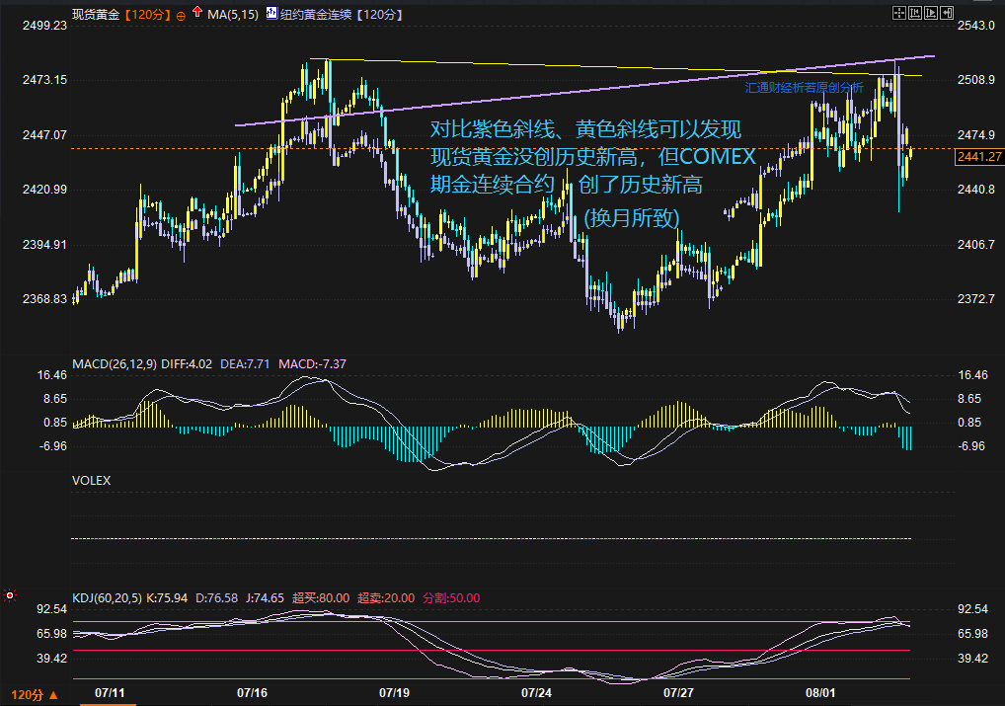This screenshot has width=1005, height=706.
Task: Click the 现货黄金 chart title
Action: [x=97, y=15]
